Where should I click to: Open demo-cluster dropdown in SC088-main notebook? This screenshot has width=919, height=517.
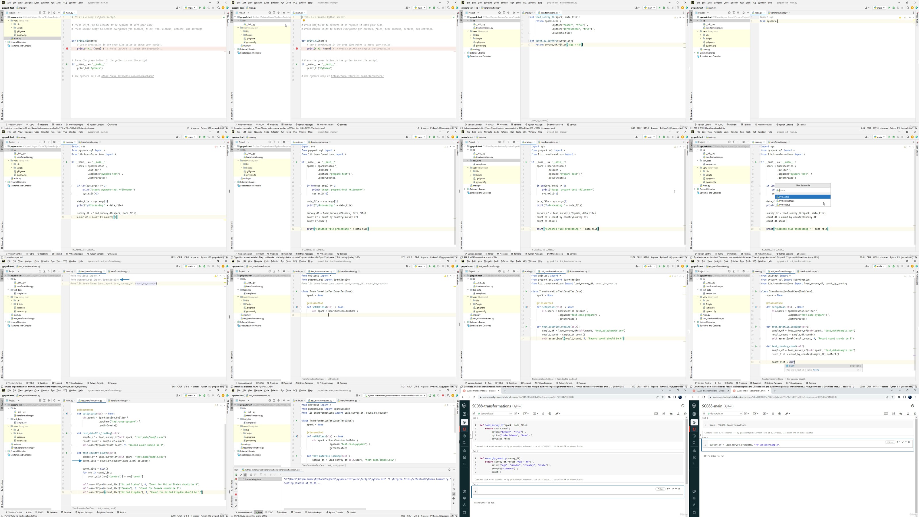click(x=722, y=414)
